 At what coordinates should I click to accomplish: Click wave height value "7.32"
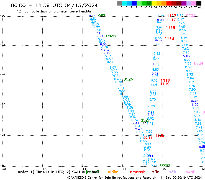coord(128,106)
